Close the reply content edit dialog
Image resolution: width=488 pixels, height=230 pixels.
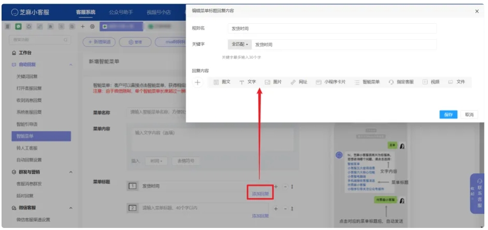tap(476, 11)
